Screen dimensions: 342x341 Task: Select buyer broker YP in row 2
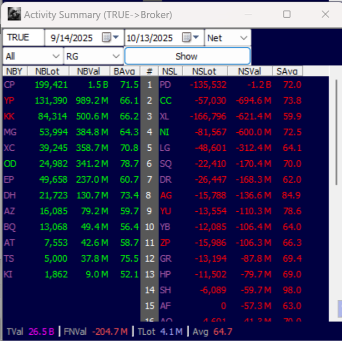(9, 100)
